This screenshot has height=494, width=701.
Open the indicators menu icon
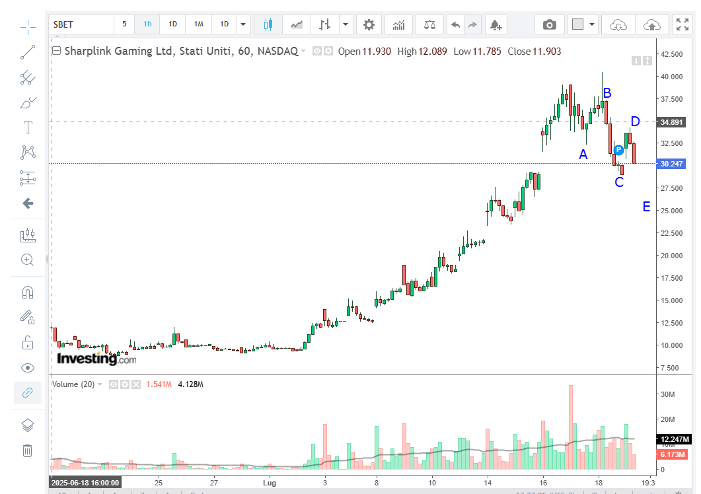coord(398,24)
